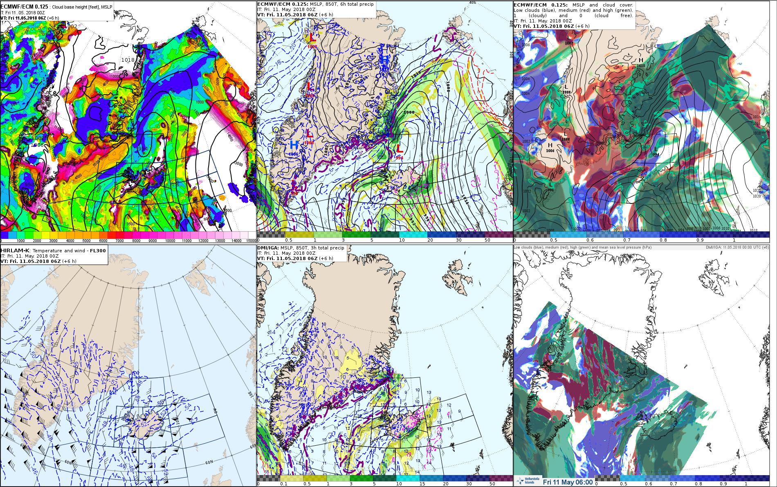The height and width of the screenshot is (487, 777).
Task: Open the HIRLAM-K FL300 temperature and wind map
Action: (128, 365)
